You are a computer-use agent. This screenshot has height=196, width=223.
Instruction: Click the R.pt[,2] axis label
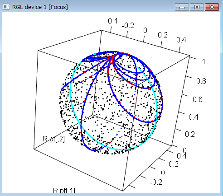[53, 139]
